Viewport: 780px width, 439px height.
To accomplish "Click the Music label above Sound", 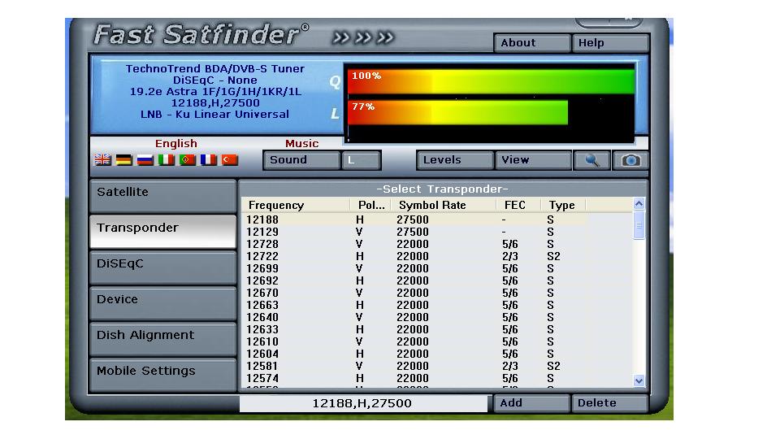I will click(301, 143).
